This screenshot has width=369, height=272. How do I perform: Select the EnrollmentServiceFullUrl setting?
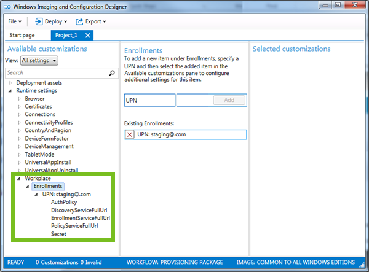(81, 218)
